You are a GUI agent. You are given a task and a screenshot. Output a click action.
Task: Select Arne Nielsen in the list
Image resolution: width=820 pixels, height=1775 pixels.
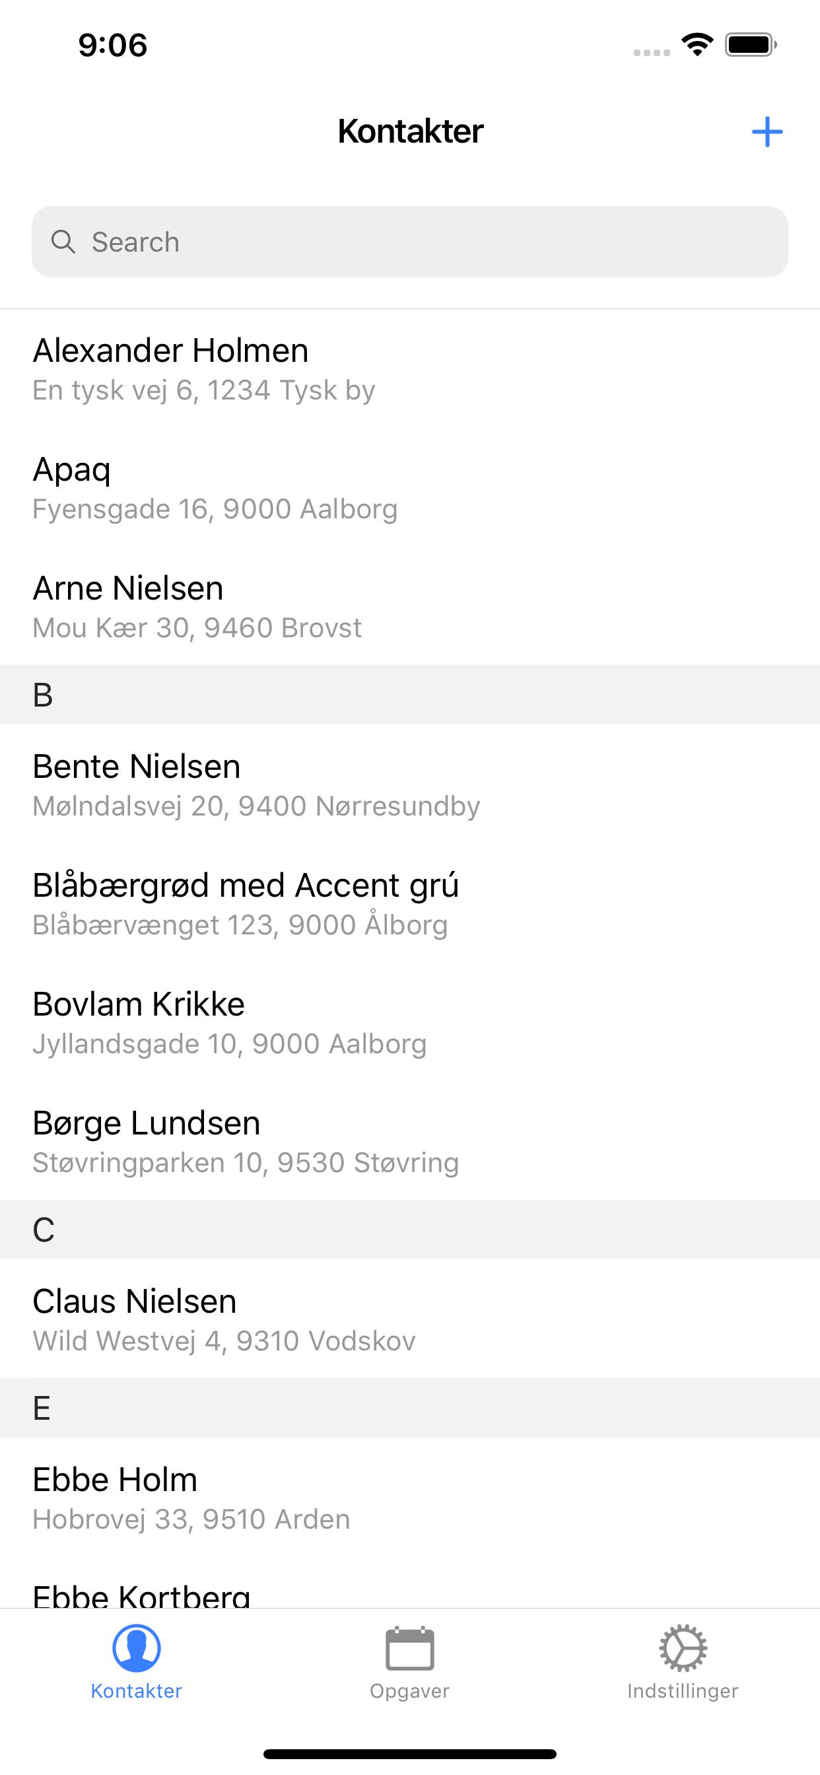(x=410, y=606)
